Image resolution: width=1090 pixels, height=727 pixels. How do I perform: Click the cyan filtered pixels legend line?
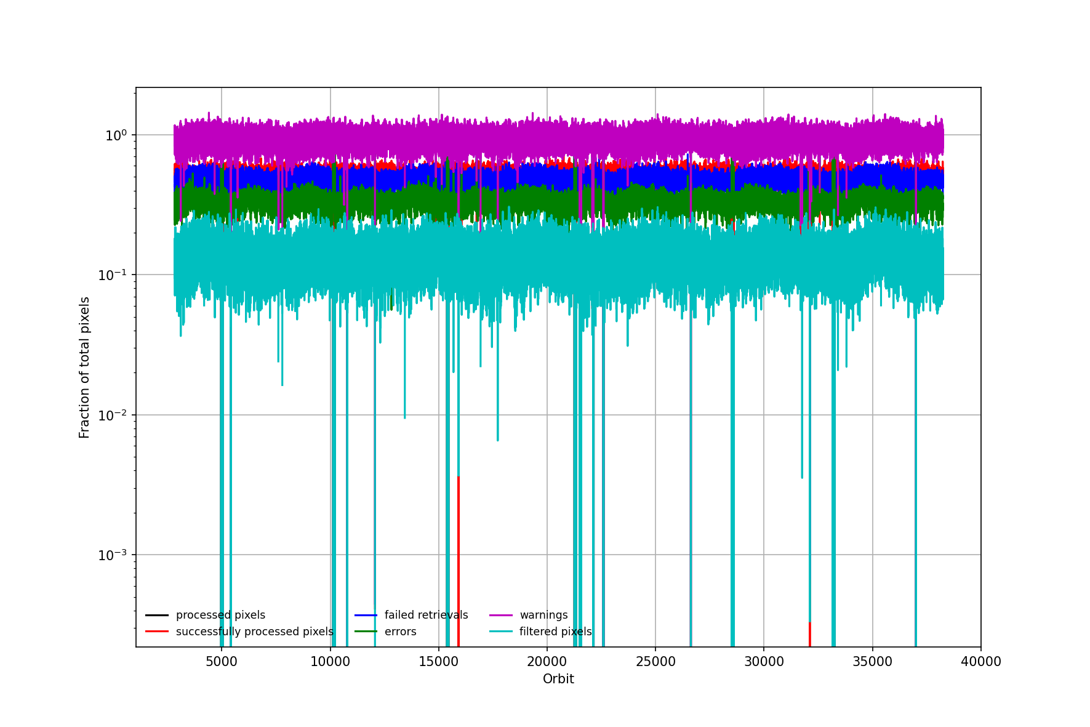[x=501, y=632]
